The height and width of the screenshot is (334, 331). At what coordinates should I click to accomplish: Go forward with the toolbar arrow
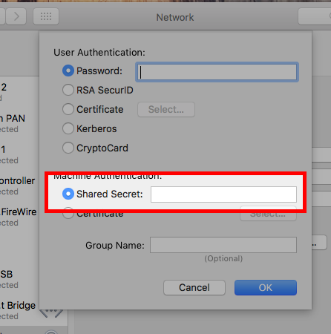tap(16, 16)
